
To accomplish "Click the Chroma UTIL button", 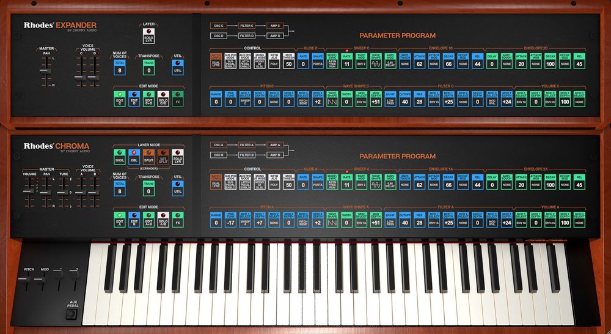I will [178, 188].
